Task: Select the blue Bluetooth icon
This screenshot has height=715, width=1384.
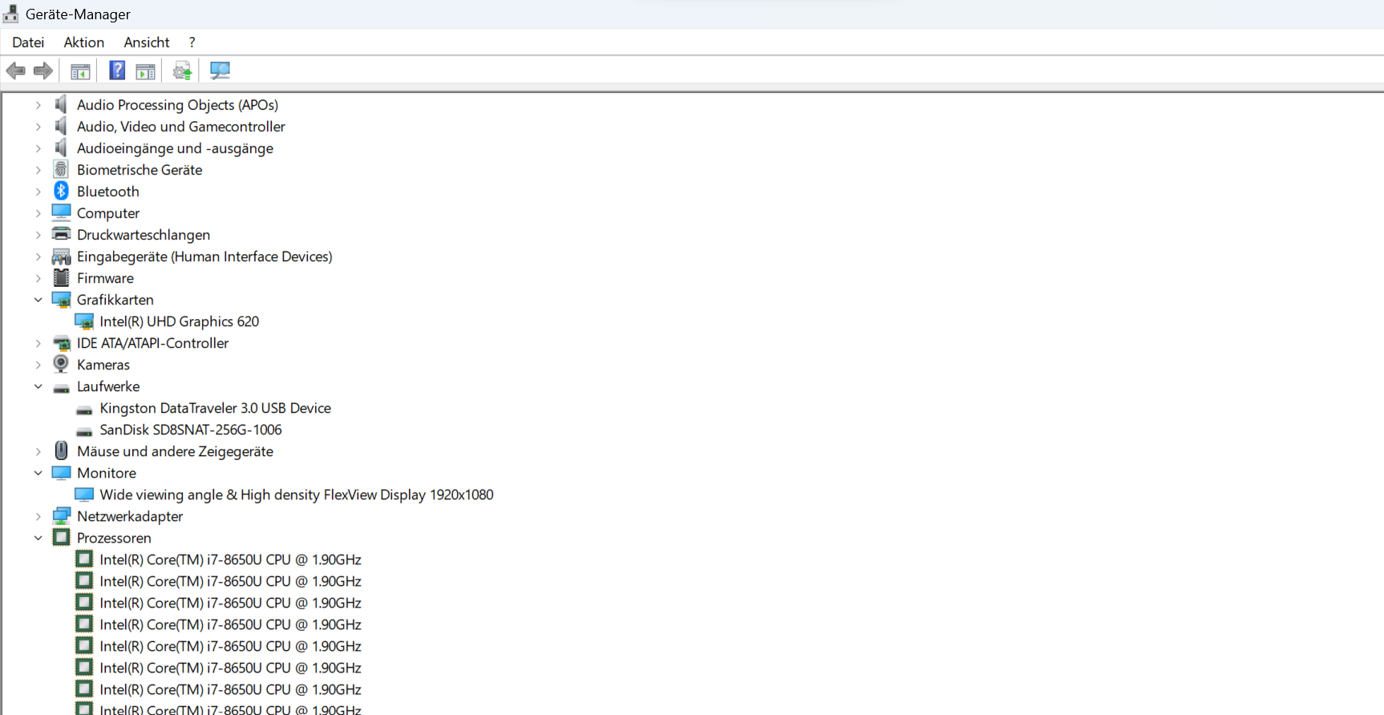Action: [61, 191]
